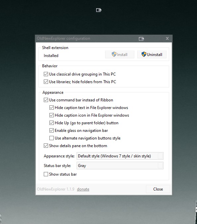The height and width of the screenshot is (224, 197).
Task: Toggle Hide caption icon in File Explorer
Action: click(51, 115)
